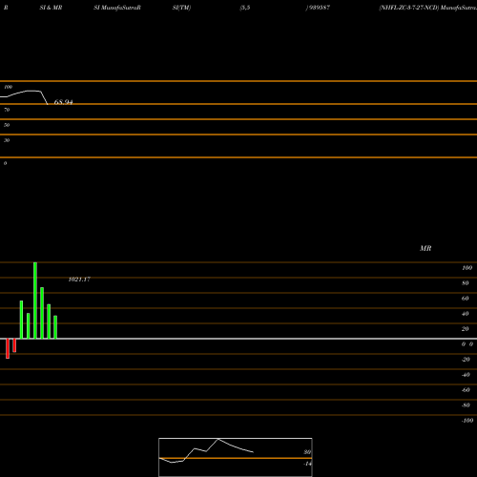Select the shortest green MR bar
The image size is (477, 477).
pos(55,327)
